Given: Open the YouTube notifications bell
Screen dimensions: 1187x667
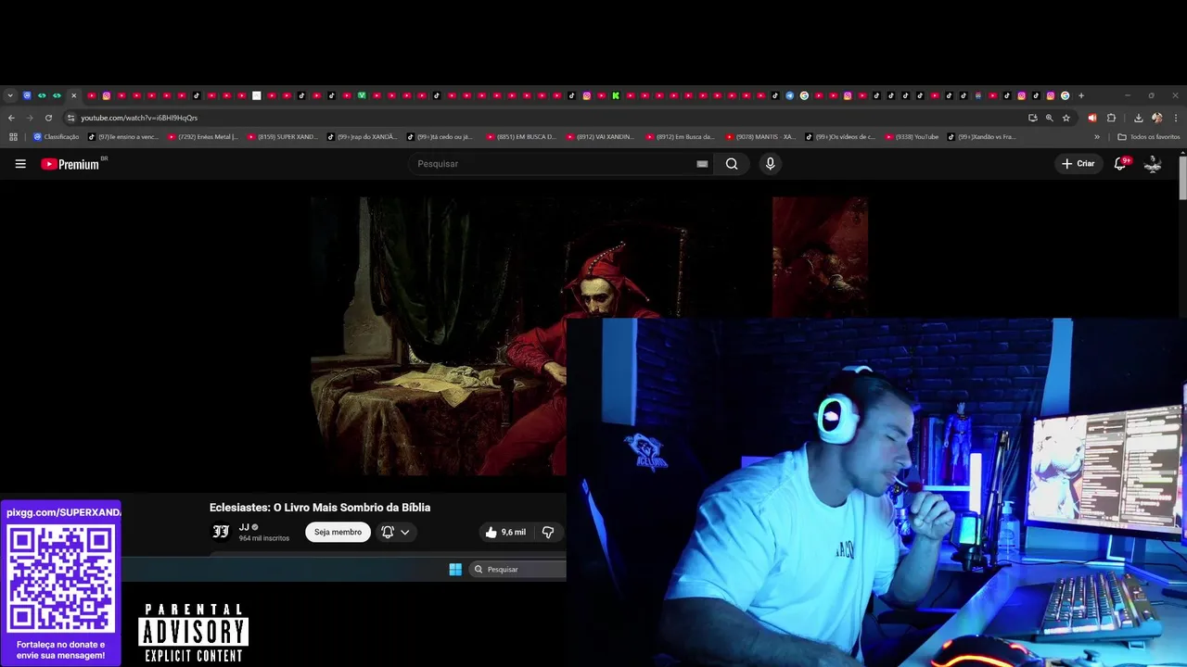Looking at the screenshot, I should (1120, 164).
